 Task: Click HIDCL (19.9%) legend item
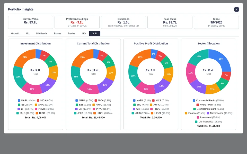[x=161, y=113]
